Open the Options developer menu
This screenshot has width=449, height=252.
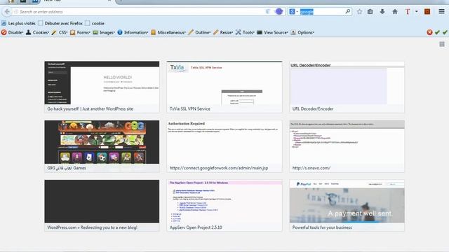[302, 33]
